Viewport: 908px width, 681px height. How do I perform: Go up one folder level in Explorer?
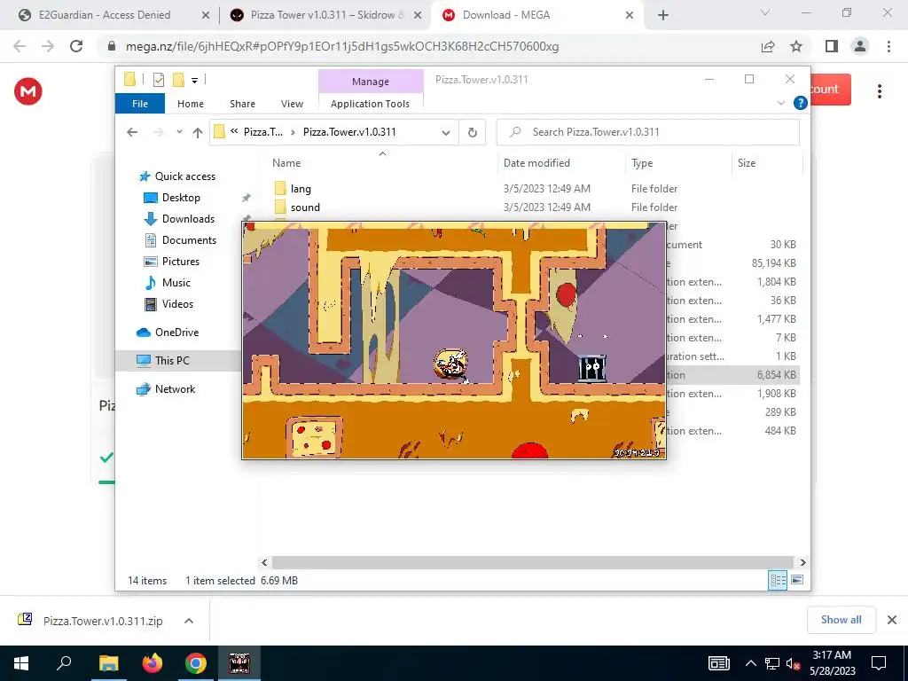[198, 133]
